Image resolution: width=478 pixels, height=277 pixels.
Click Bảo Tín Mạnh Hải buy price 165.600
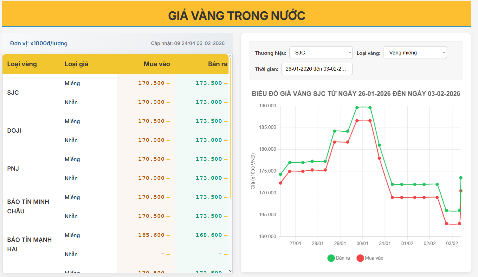coord(151,235)
